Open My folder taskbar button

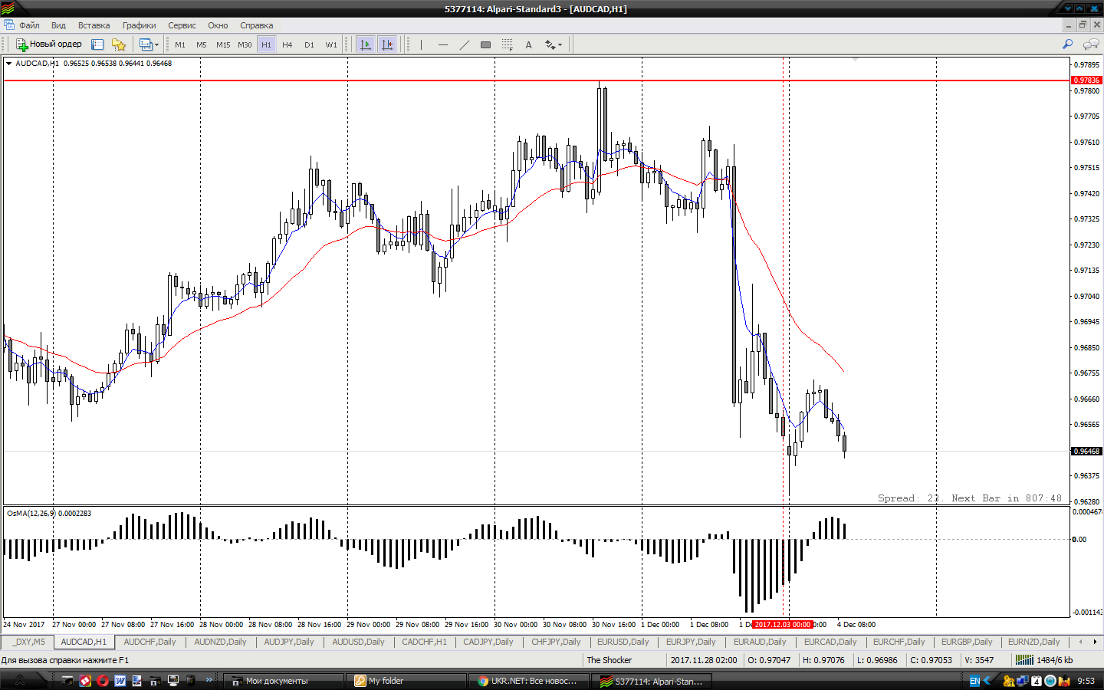coord(406,681)
